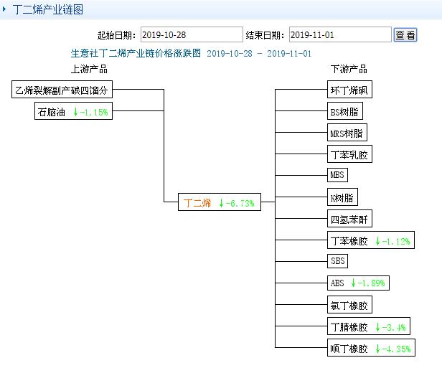This screenshot has height=368, width=442.
Task: Open the MBS node
Action: [x=337, y=175]
